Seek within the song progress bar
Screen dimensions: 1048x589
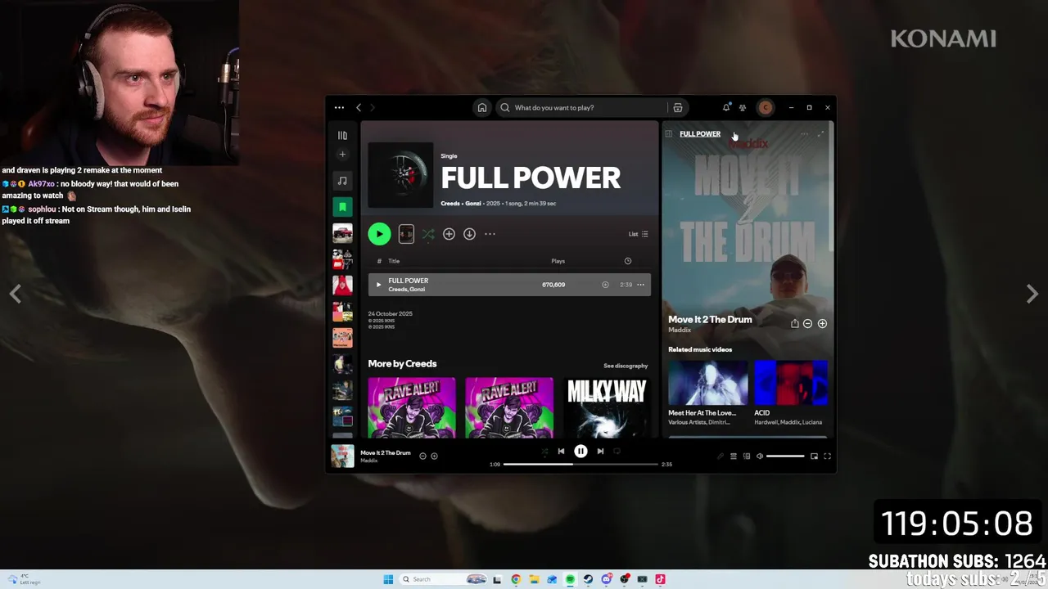[x=580, y=464]
